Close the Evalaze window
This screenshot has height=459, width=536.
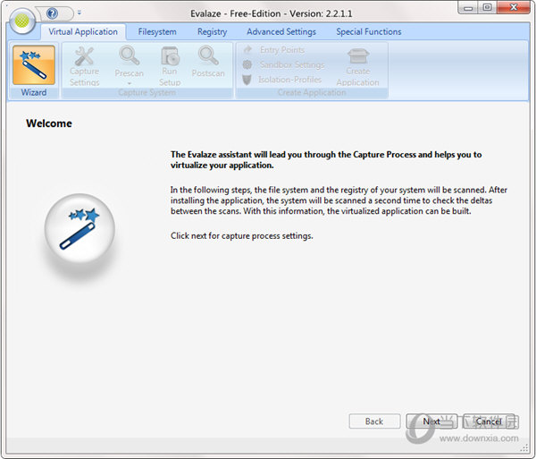[514, 7]
